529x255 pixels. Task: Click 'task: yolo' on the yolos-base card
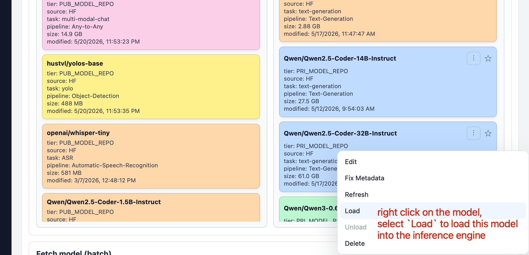pos(60,88)
